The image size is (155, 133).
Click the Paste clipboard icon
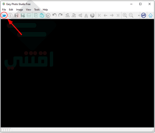point(42,15)
